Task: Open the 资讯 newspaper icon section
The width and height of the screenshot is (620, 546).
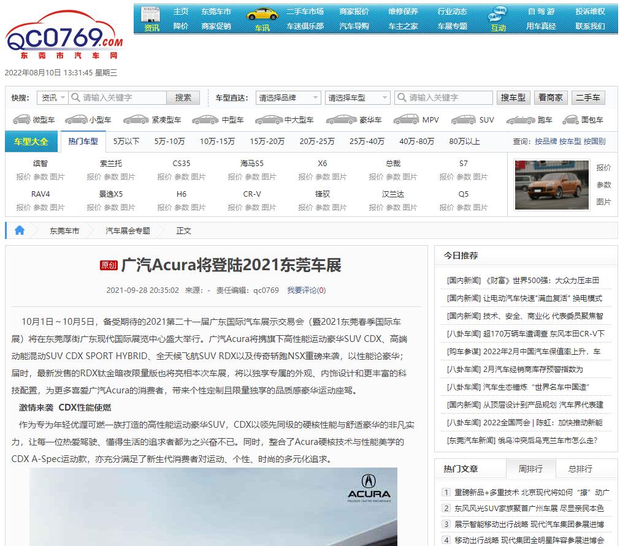Action: tap(151, 19)
